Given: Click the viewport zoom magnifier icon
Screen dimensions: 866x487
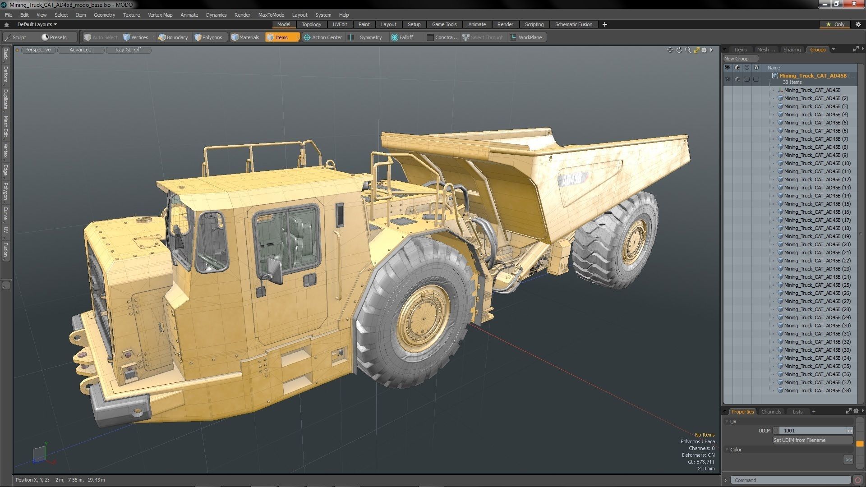Looking at the screenshot, I should (x=688, y=50).
